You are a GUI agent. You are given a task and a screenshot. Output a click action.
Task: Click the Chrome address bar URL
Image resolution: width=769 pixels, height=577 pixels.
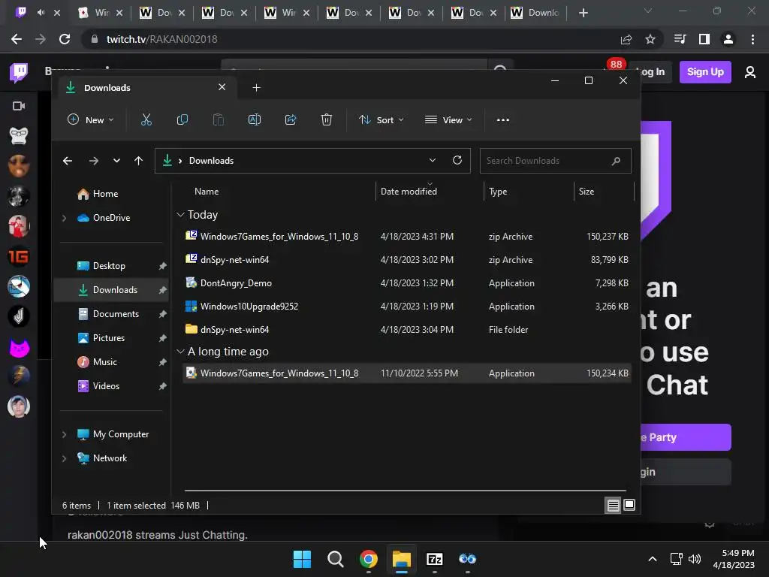click(x=162, y=39)
